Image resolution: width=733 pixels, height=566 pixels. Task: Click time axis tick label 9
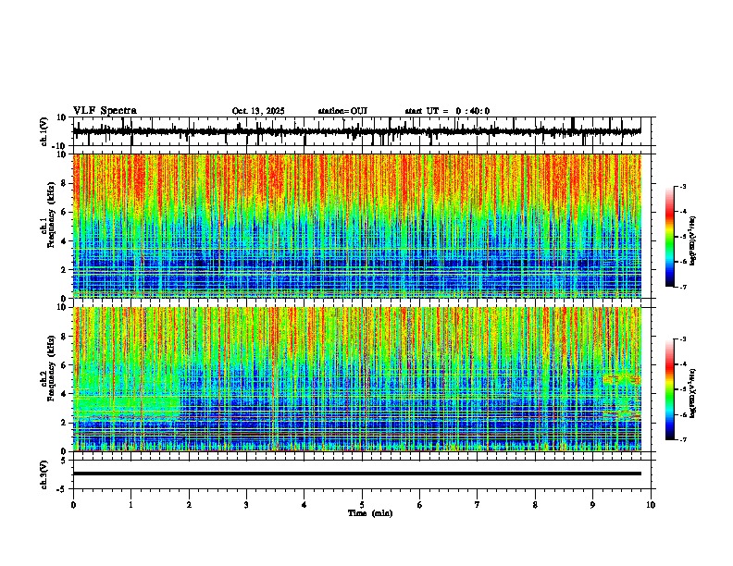pos(592,505)
